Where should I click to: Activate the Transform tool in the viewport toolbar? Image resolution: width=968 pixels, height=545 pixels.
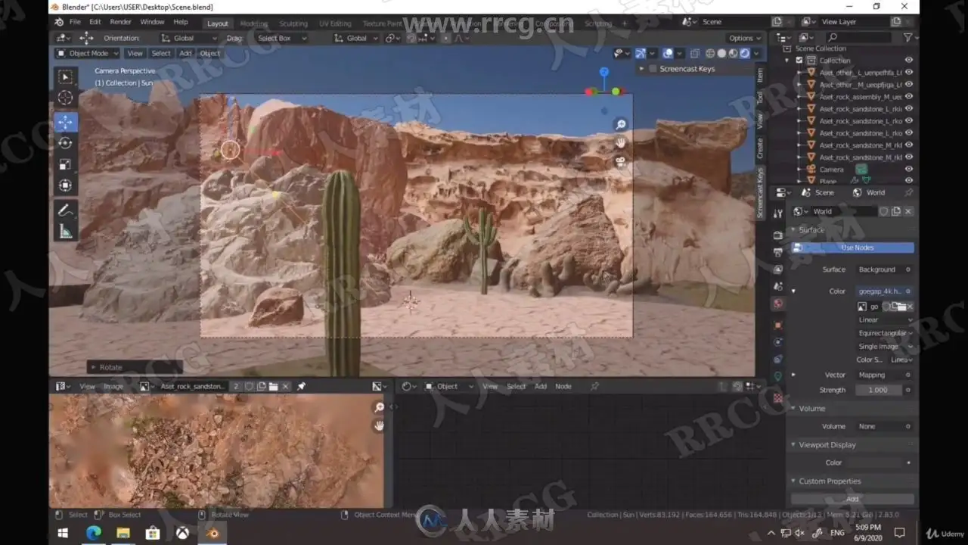66,185
